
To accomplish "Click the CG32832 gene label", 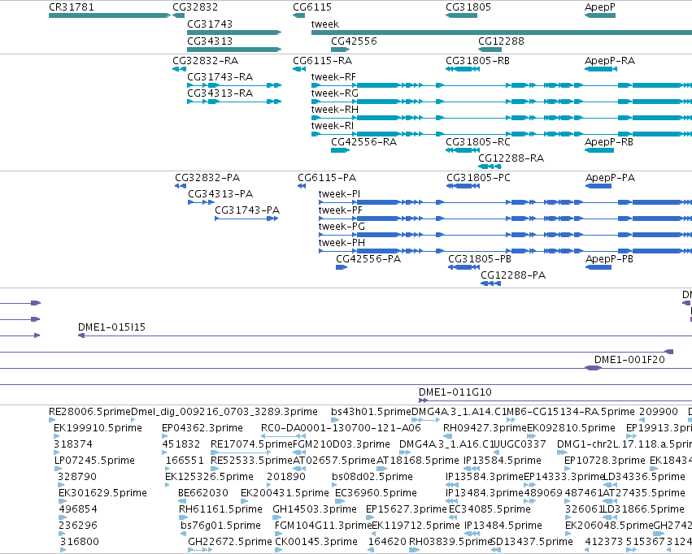I will [195, 7].
